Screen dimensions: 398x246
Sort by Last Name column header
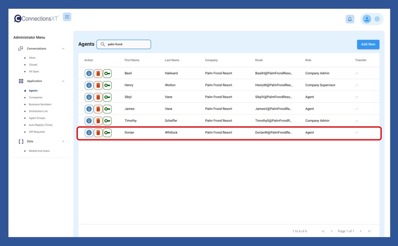(172, 60)
